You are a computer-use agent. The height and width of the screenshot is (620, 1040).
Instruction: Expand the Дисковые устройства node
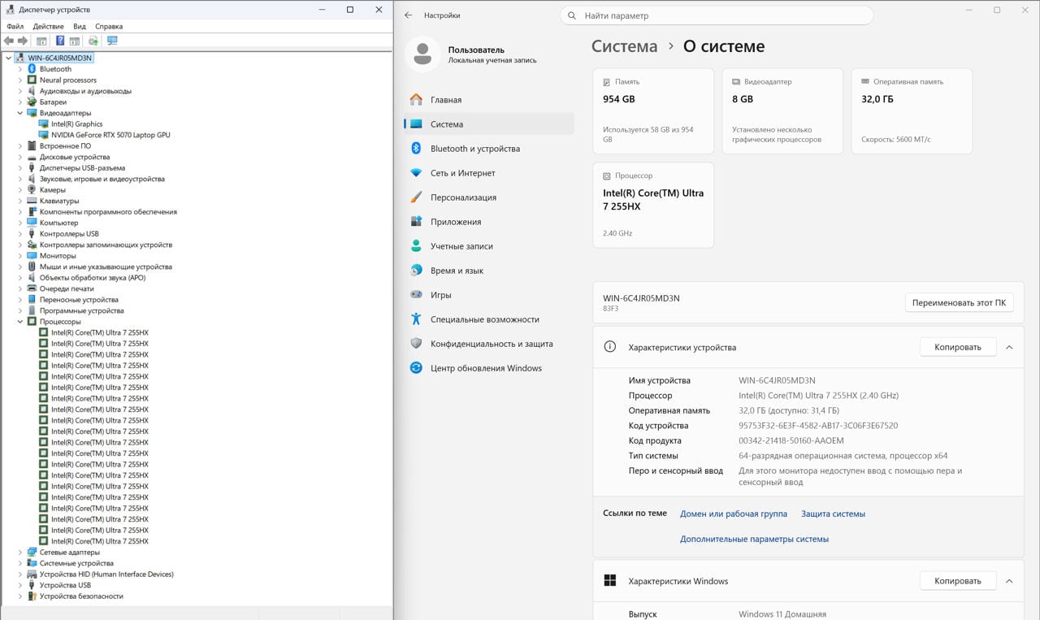pyautogui.click(x=20, y=157)
